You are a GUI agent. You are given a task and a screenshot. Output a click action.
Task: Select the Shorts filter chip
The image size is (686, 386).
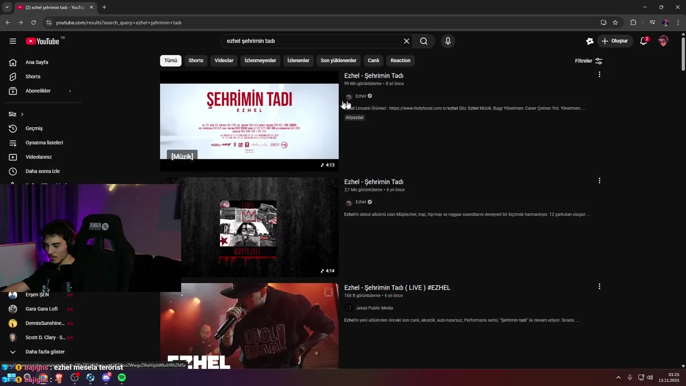point(196,61)
